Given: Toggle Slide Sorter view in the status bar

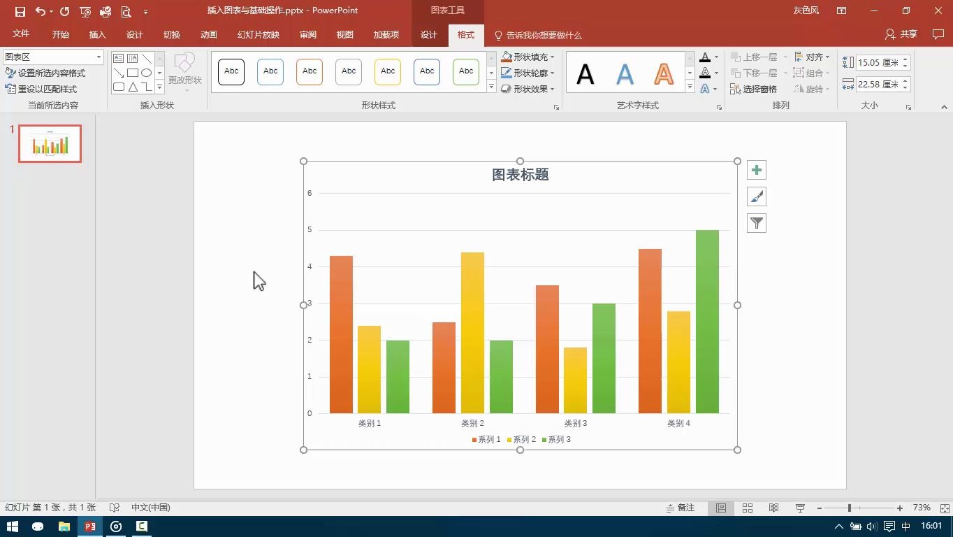Looking at the screenshot, I should point(747,508).
